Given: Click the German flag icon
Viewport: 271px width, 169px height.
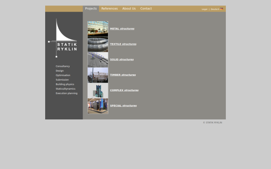Looking at the screenshot, I should [x=221, y=9].
